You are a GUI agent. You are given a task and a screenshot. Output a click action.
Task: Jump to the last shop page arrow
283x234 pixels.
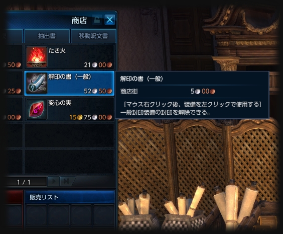(66, 181)
